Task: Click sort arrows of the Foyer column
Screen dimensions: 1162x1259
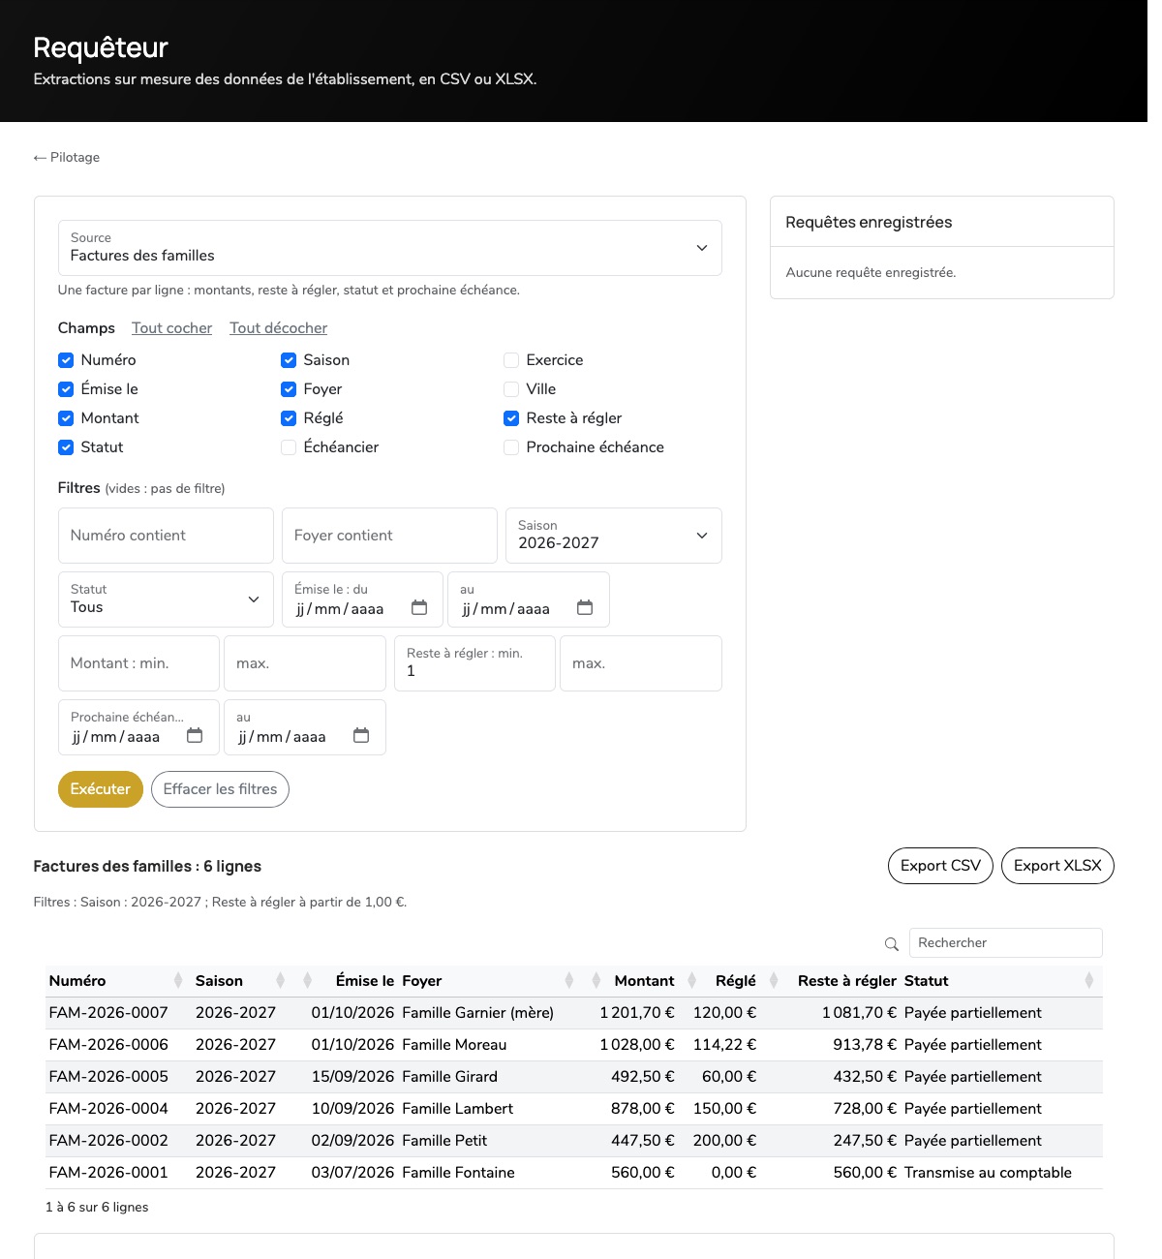Action: (569, 980)
